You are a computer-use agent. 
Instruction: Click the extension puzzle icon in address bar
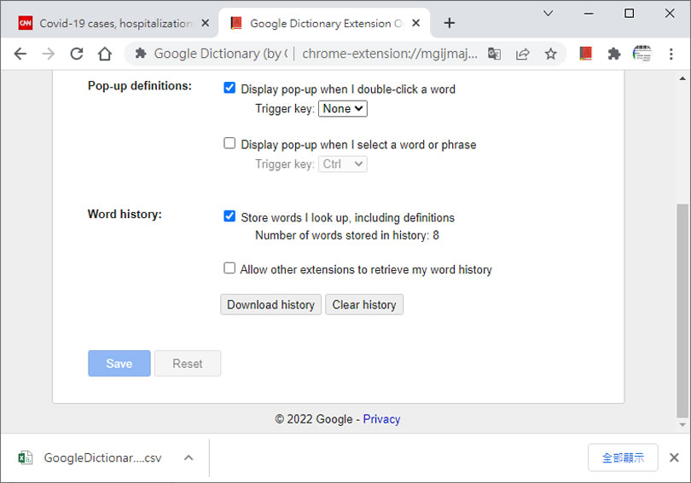click(x=141, y=53)
